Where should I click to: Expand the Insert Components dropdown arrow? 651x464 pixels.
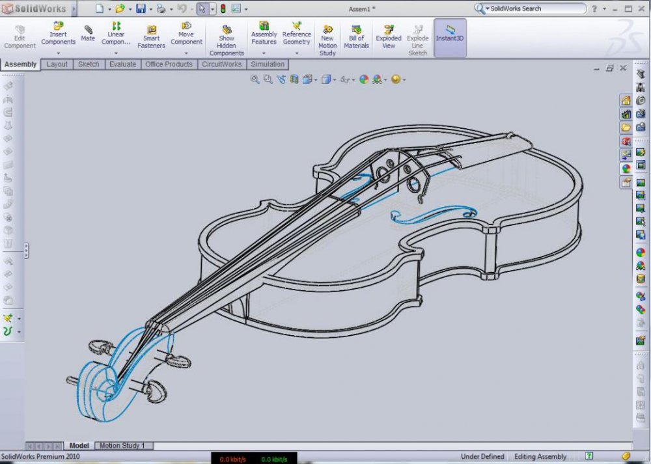[x=59, y=53]
